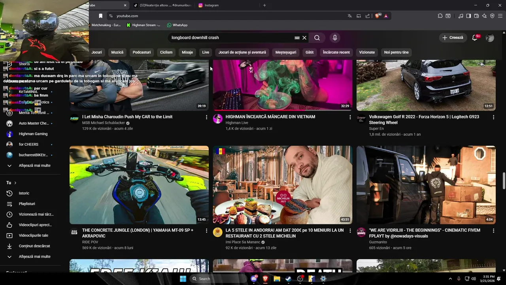Open the media control music-note icon
Image resolution: width=506 pixels, height=285 pixels.
click(x=461, y=16)
